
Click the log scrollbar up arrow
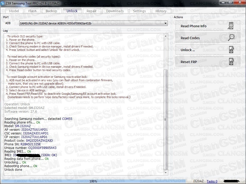click(x=165, y=36)
